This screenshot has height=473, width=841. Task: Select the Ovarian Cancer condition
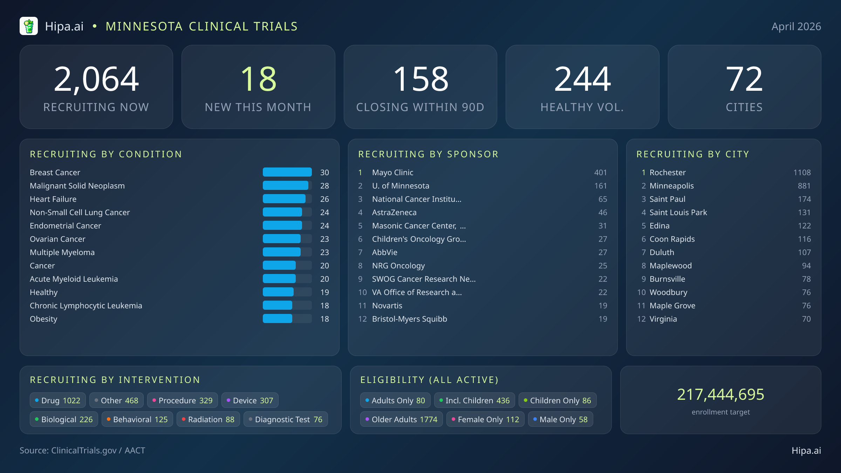[x=57, y=239]
